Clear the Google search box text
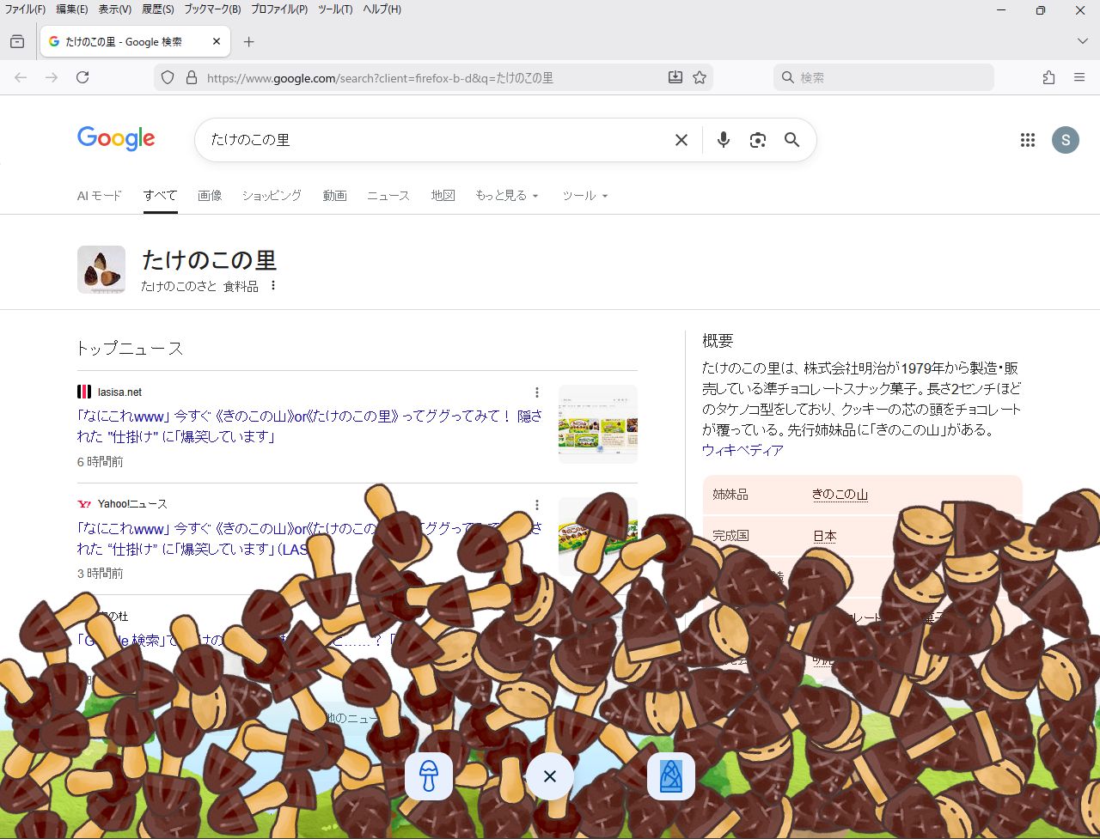Screen dimensions: 1100x839 681,140
